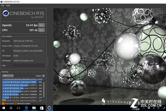
Task: Click the battery icon in system tray
Action: click(149, 108)
